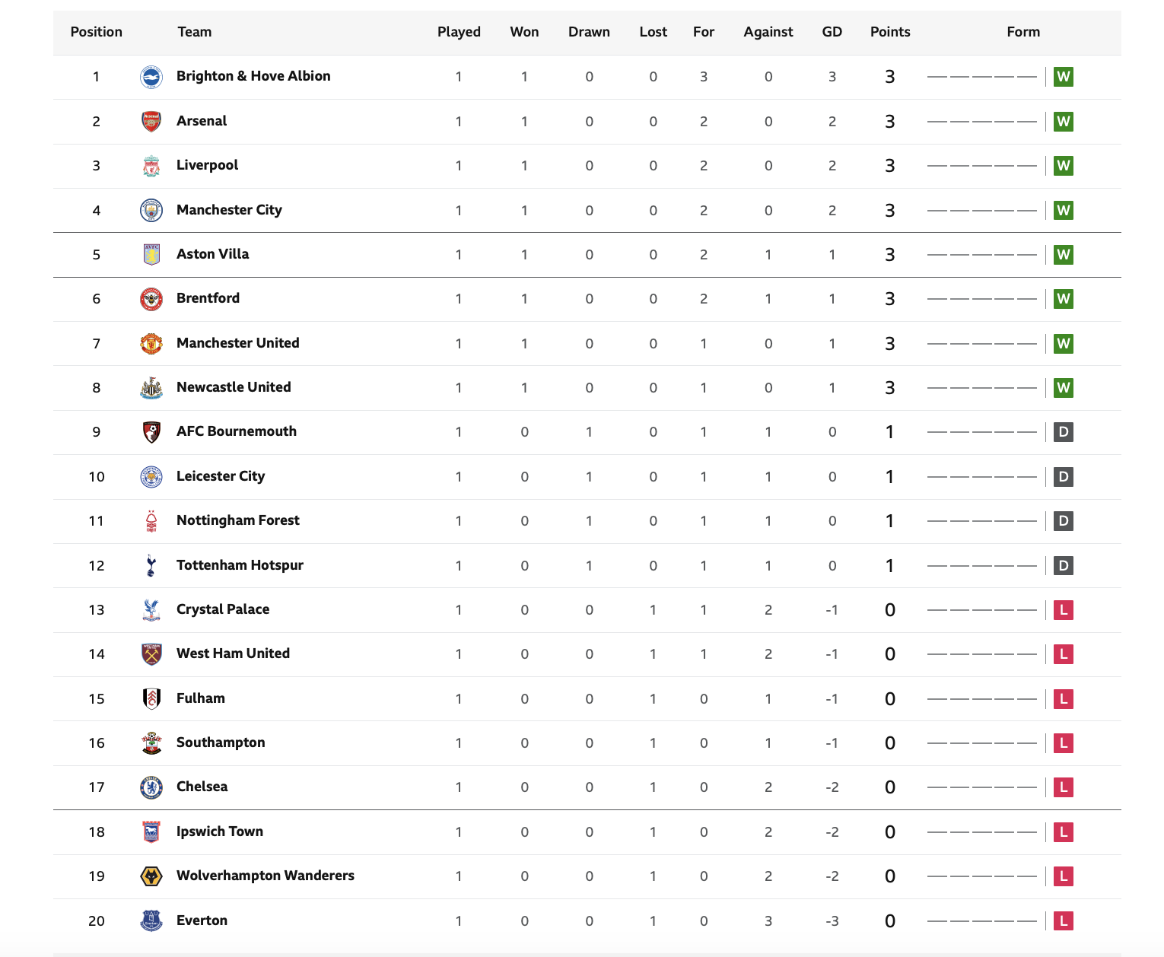
Task: Open the Ipswich Town team link
Action: point(220,831)
